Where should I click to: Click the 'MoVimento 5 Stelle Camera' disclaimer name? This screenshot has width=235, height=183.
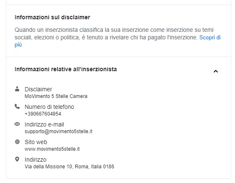(56, 96)
